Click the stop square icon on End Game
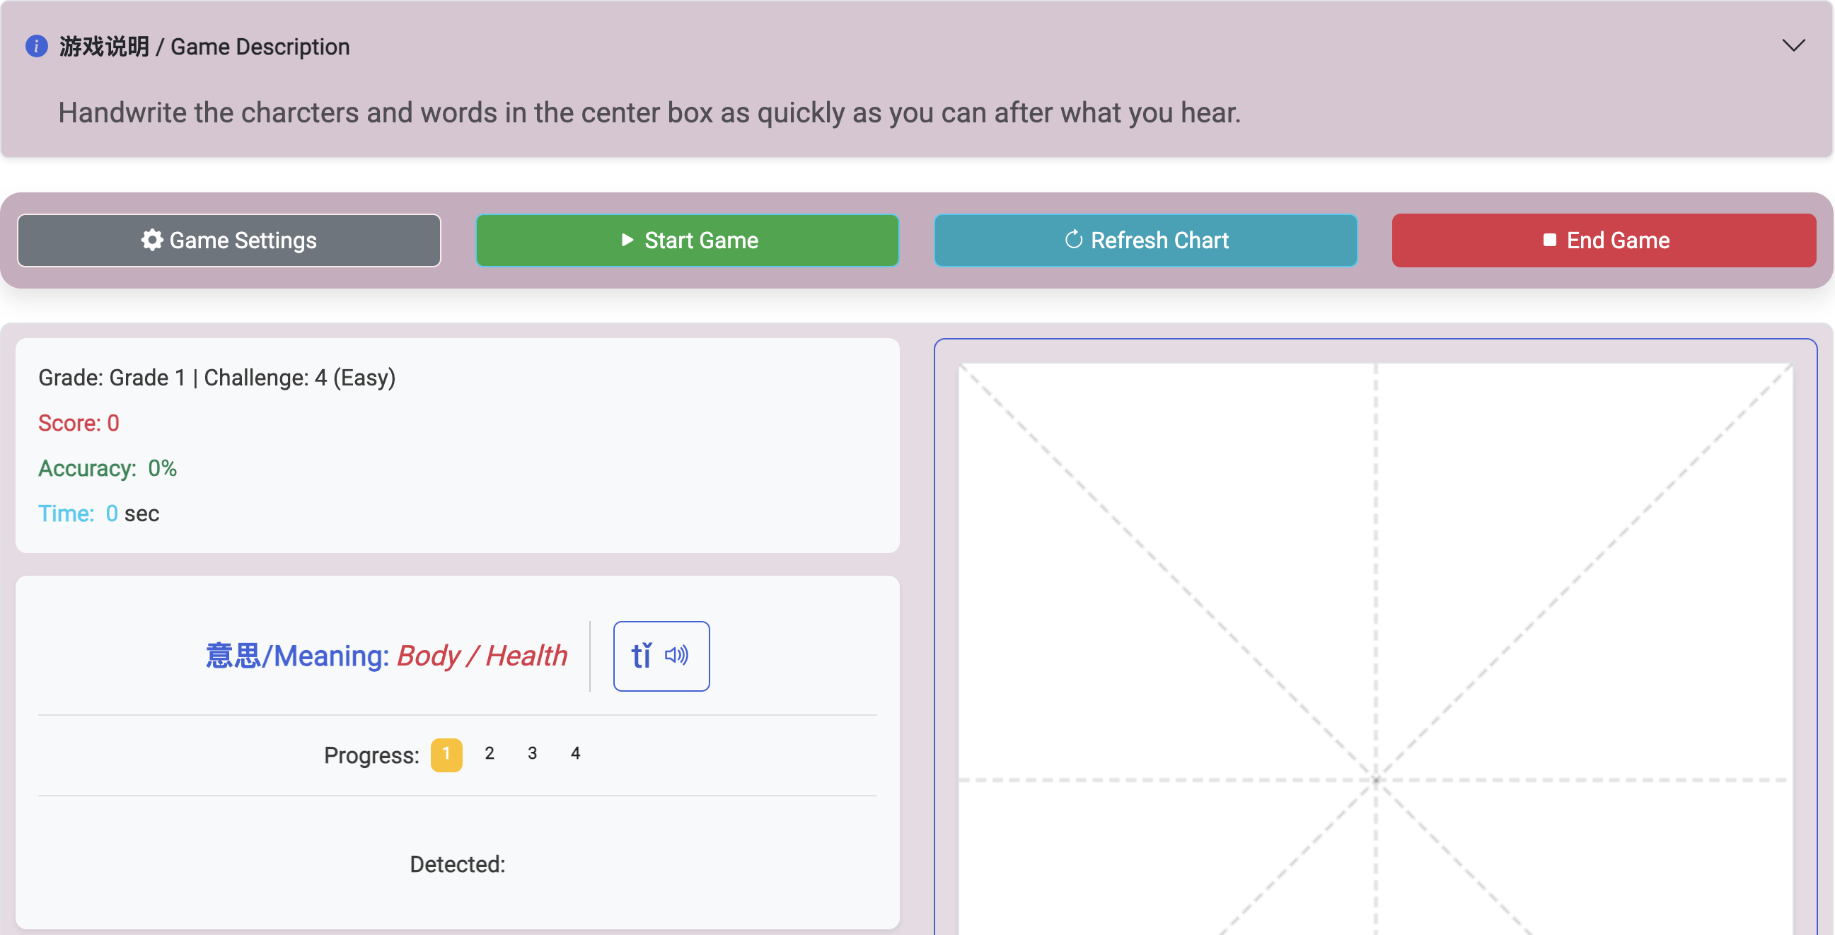 point(1549,240)
